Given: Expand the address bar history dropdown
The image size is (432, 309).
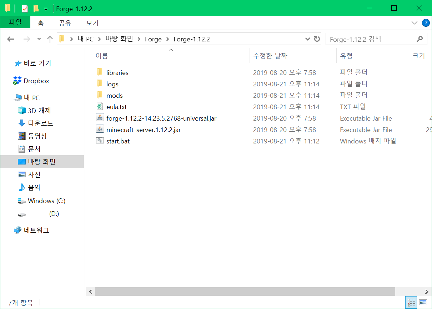Looking at the screenshot, I should point(308,39).
